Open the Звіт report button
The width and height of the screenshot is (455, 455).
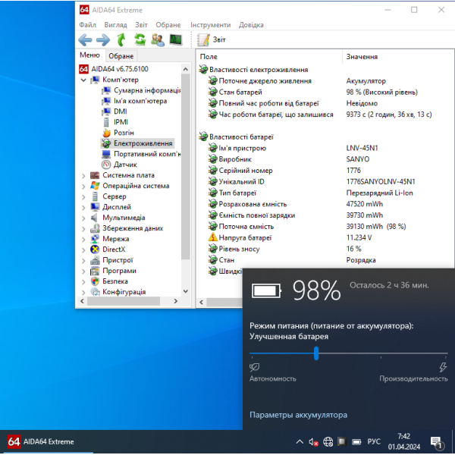click(212, 39)
